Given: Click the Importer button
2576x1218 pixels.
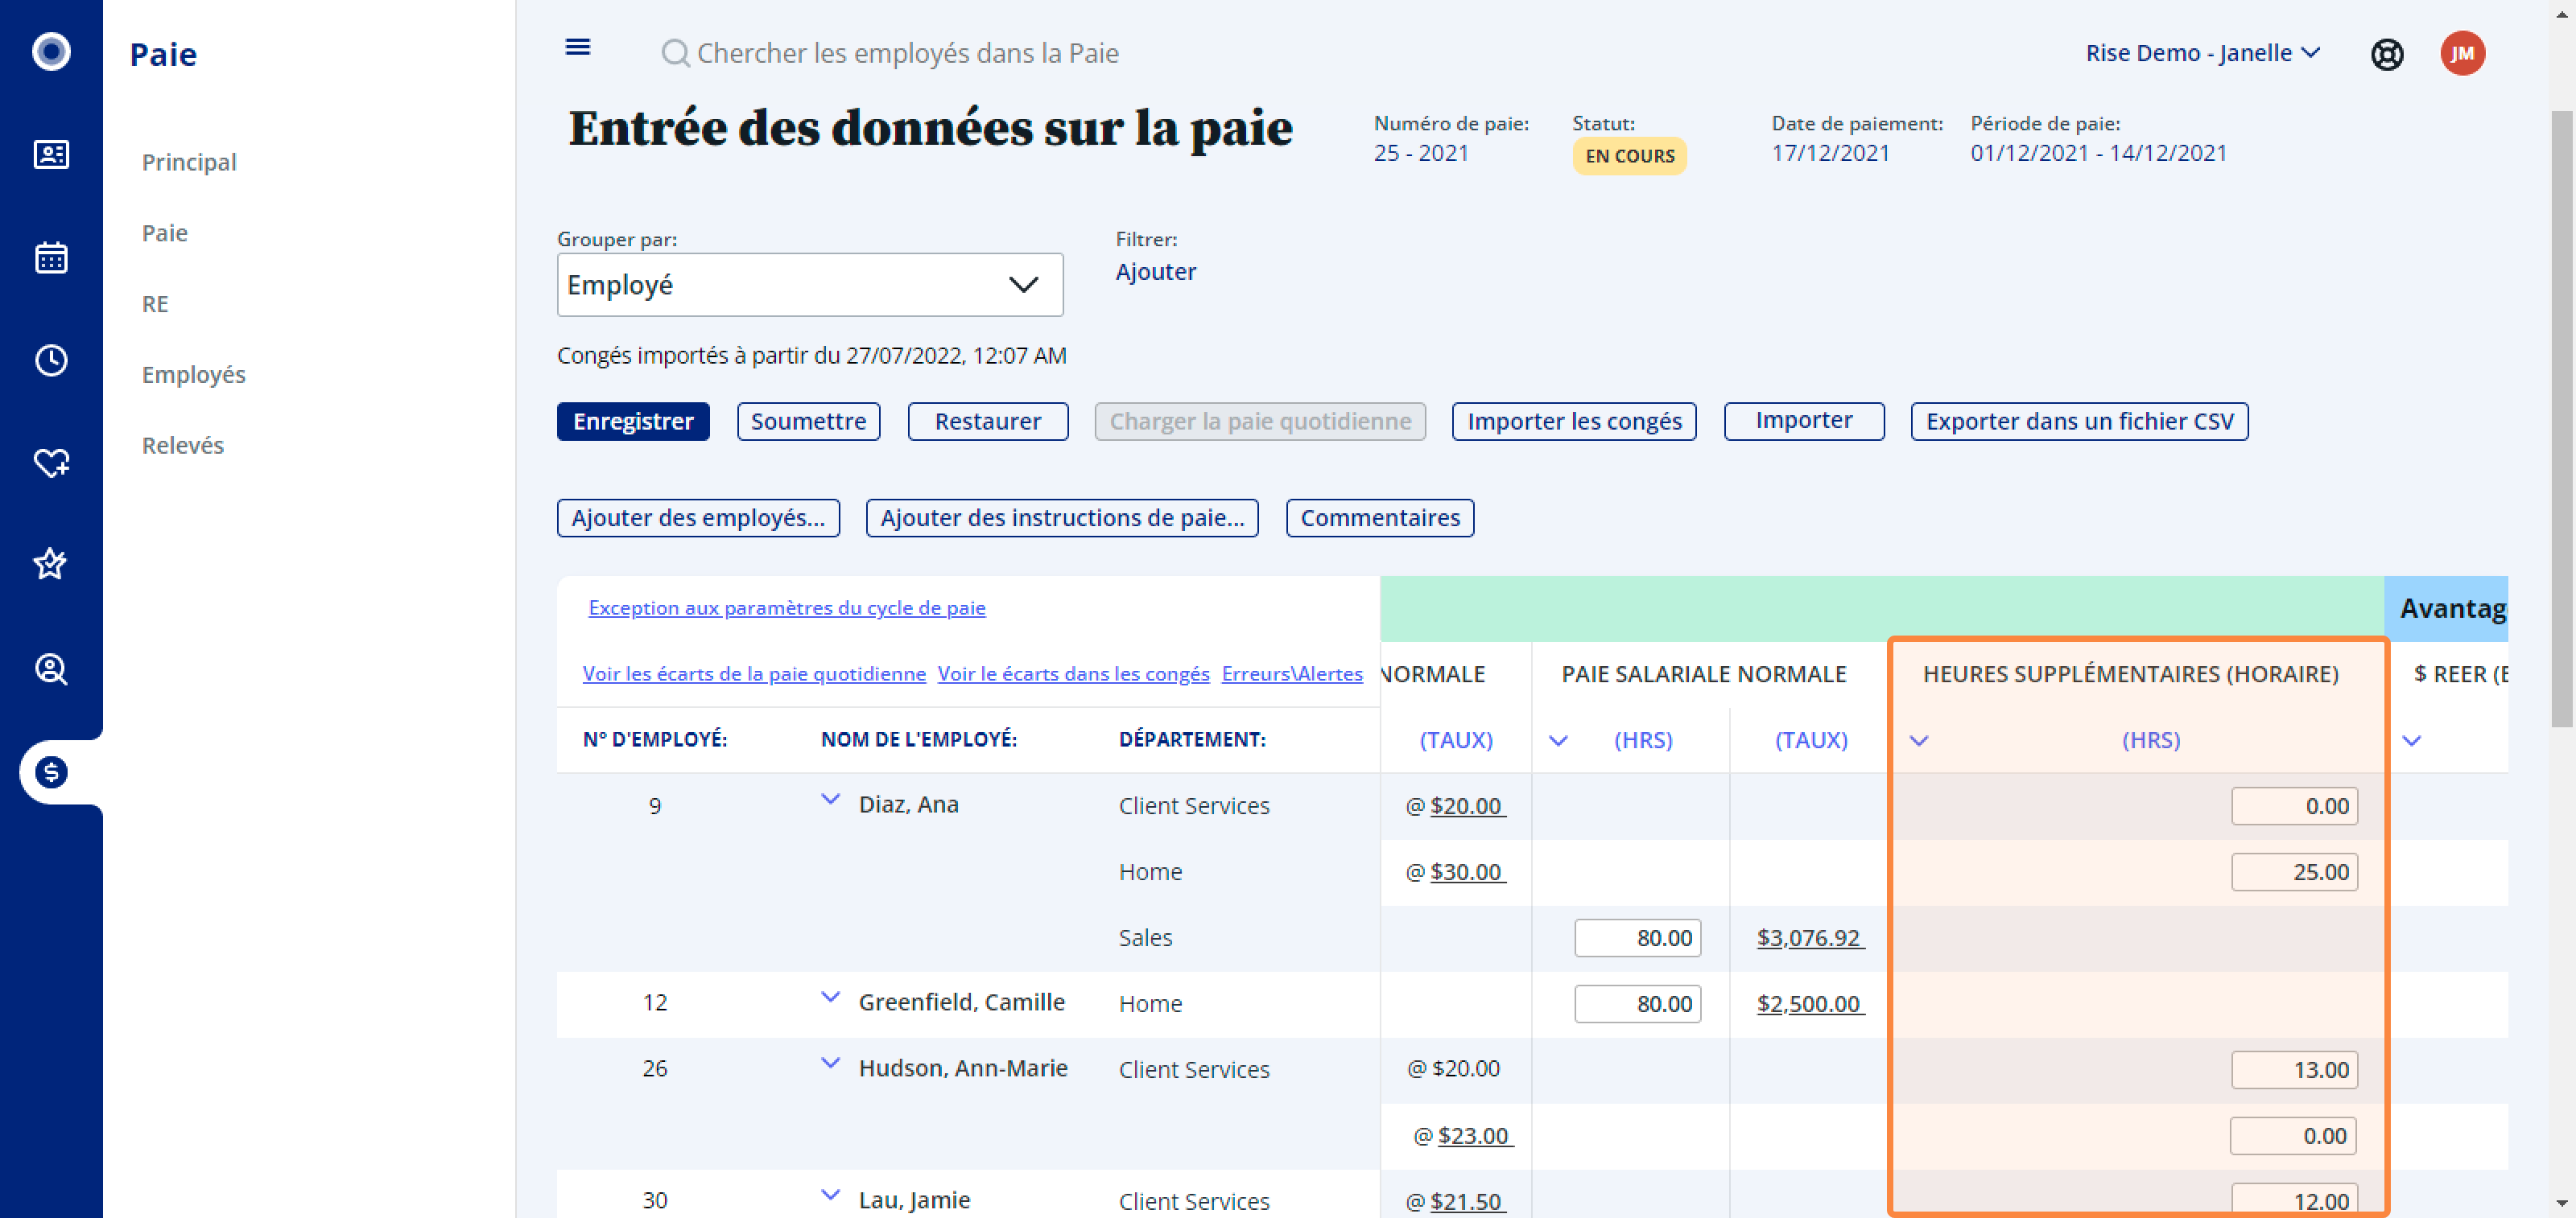Looking at the screenshot, I should (1804, 421).
